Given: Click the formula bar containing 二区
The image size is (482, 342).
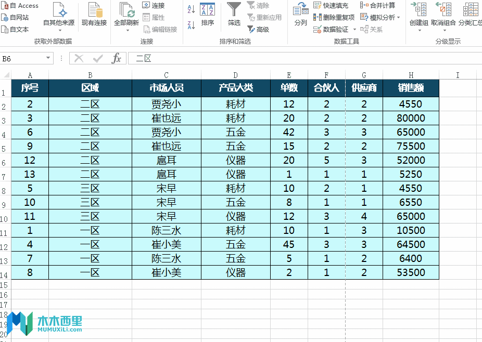Looking at the screenshot, I should [x=305, y=58].
